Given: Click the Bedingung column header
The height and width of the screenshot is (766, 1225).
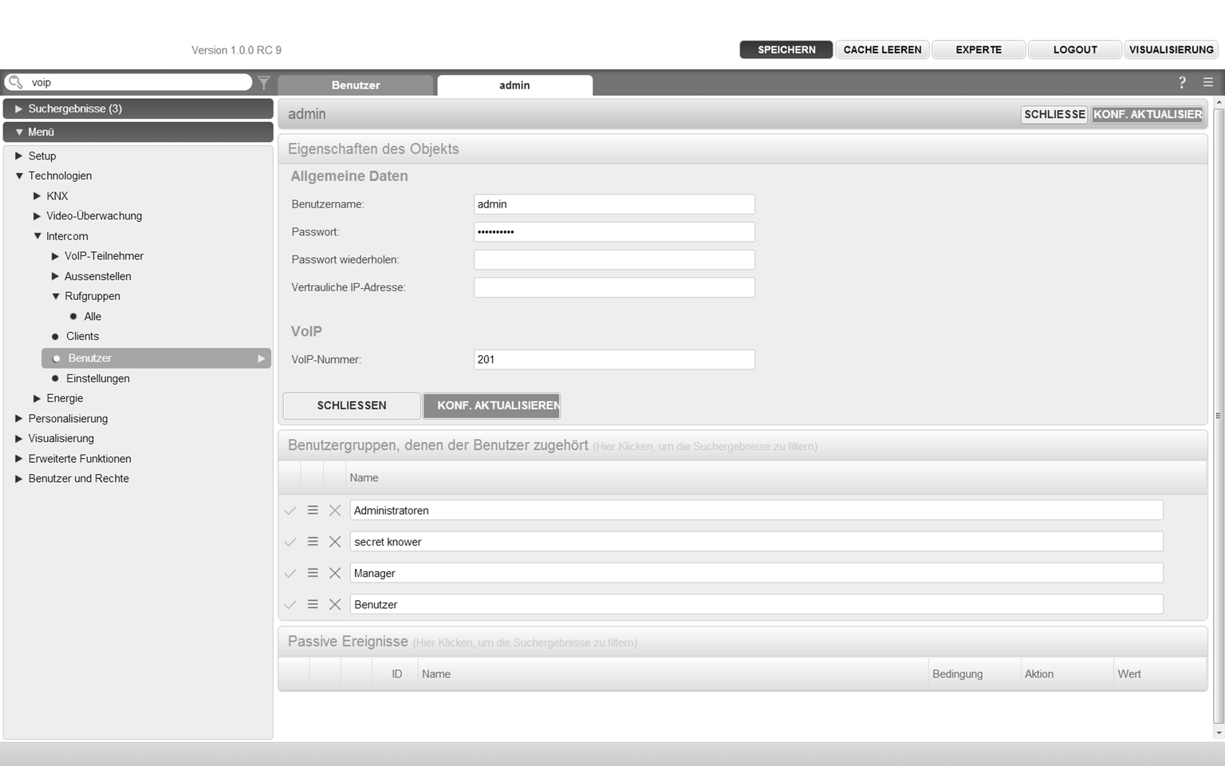Looking at the screenshot, I should (x=957, y=674).
